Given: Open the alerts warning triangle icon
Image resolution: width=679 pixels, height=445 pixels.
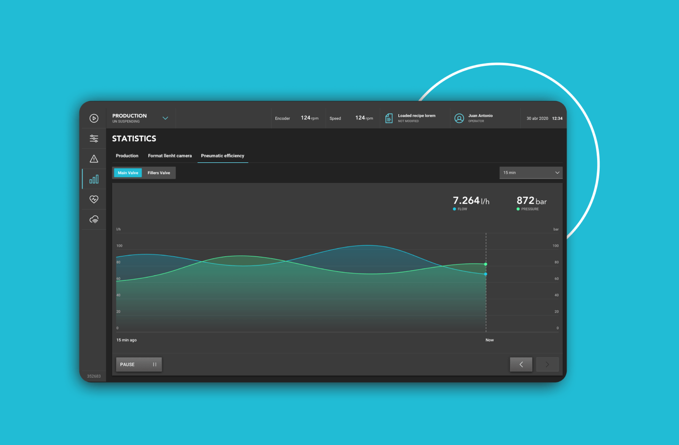Looking at the screenshot, I should coord(94,159).
